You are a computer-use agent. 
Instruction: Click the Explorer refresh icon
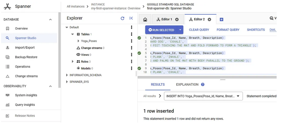coord(122,18)
